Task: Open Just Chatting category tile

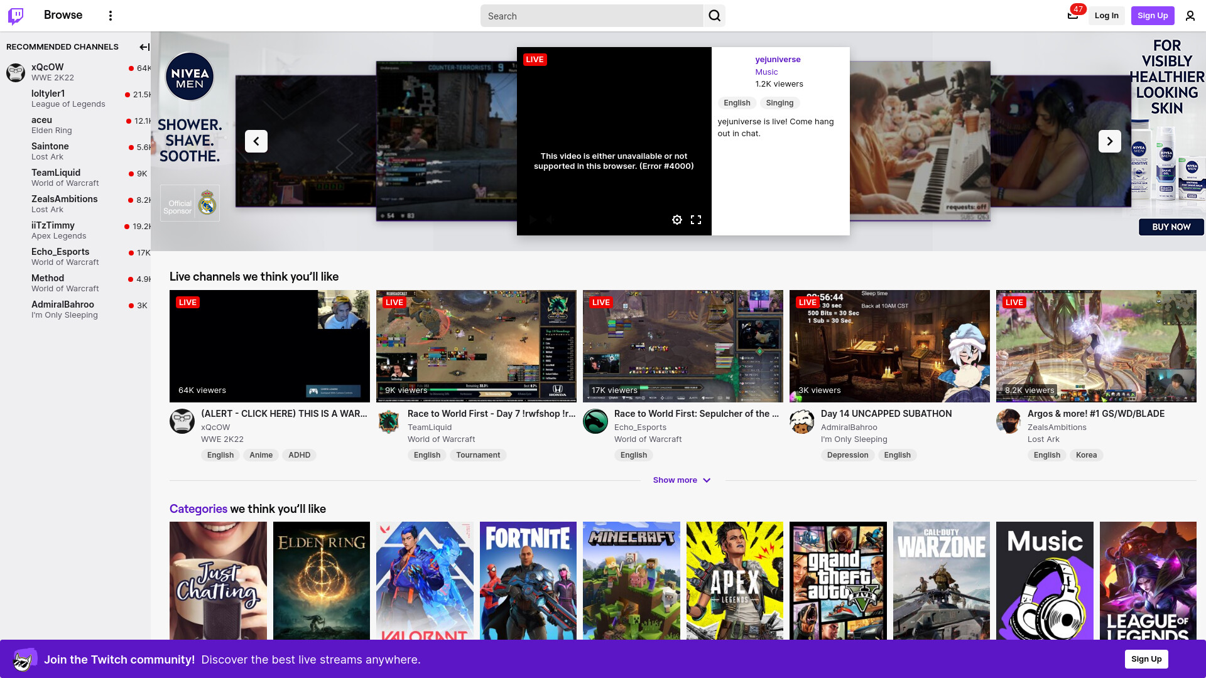Action: pyautogui.click(x=218, y=581)
